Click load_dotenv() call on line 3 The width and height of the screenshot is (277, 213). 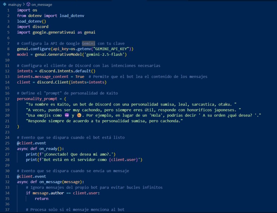pos(32,21)
